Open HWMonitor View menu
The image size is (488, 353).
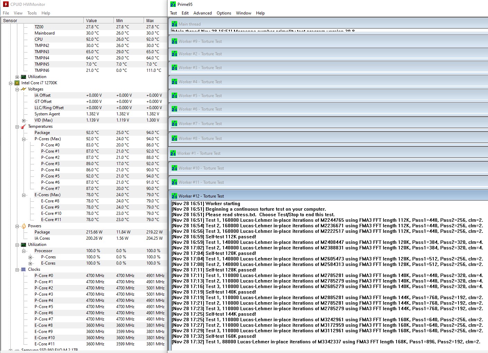(x=18, y=13)
